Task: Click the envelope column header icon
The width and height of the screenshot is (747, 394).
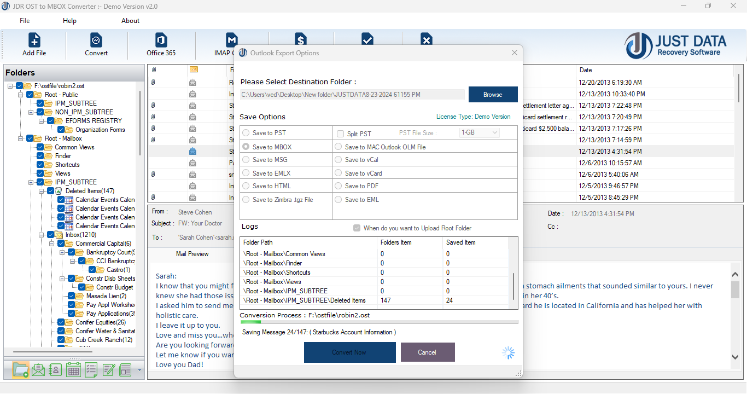Action: (x=194, y=69)
